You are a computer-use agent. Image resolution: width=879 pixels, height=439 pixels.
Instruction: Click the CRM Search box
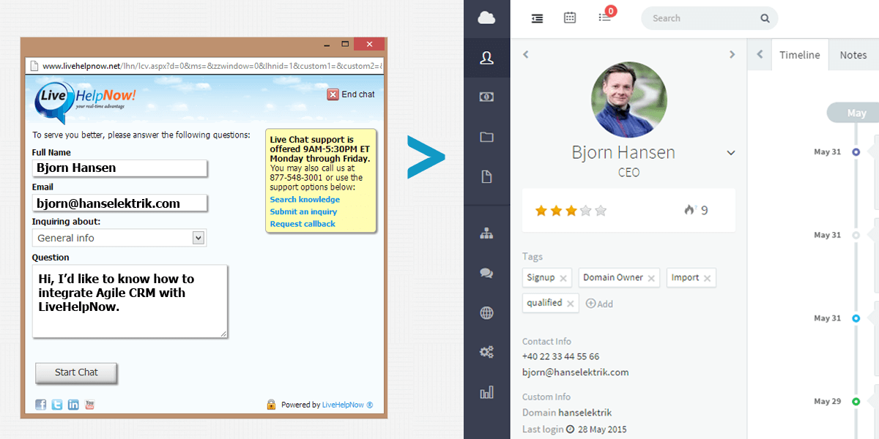pyautogui.click(x=709, y=18)
